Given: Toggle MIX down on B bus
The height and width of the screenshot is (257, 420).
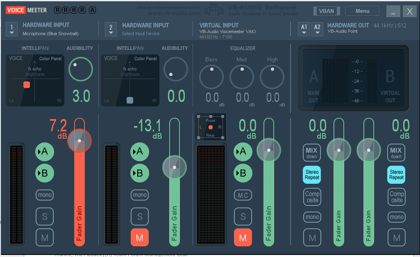Looking at the screenshot, I should [396, 153].
